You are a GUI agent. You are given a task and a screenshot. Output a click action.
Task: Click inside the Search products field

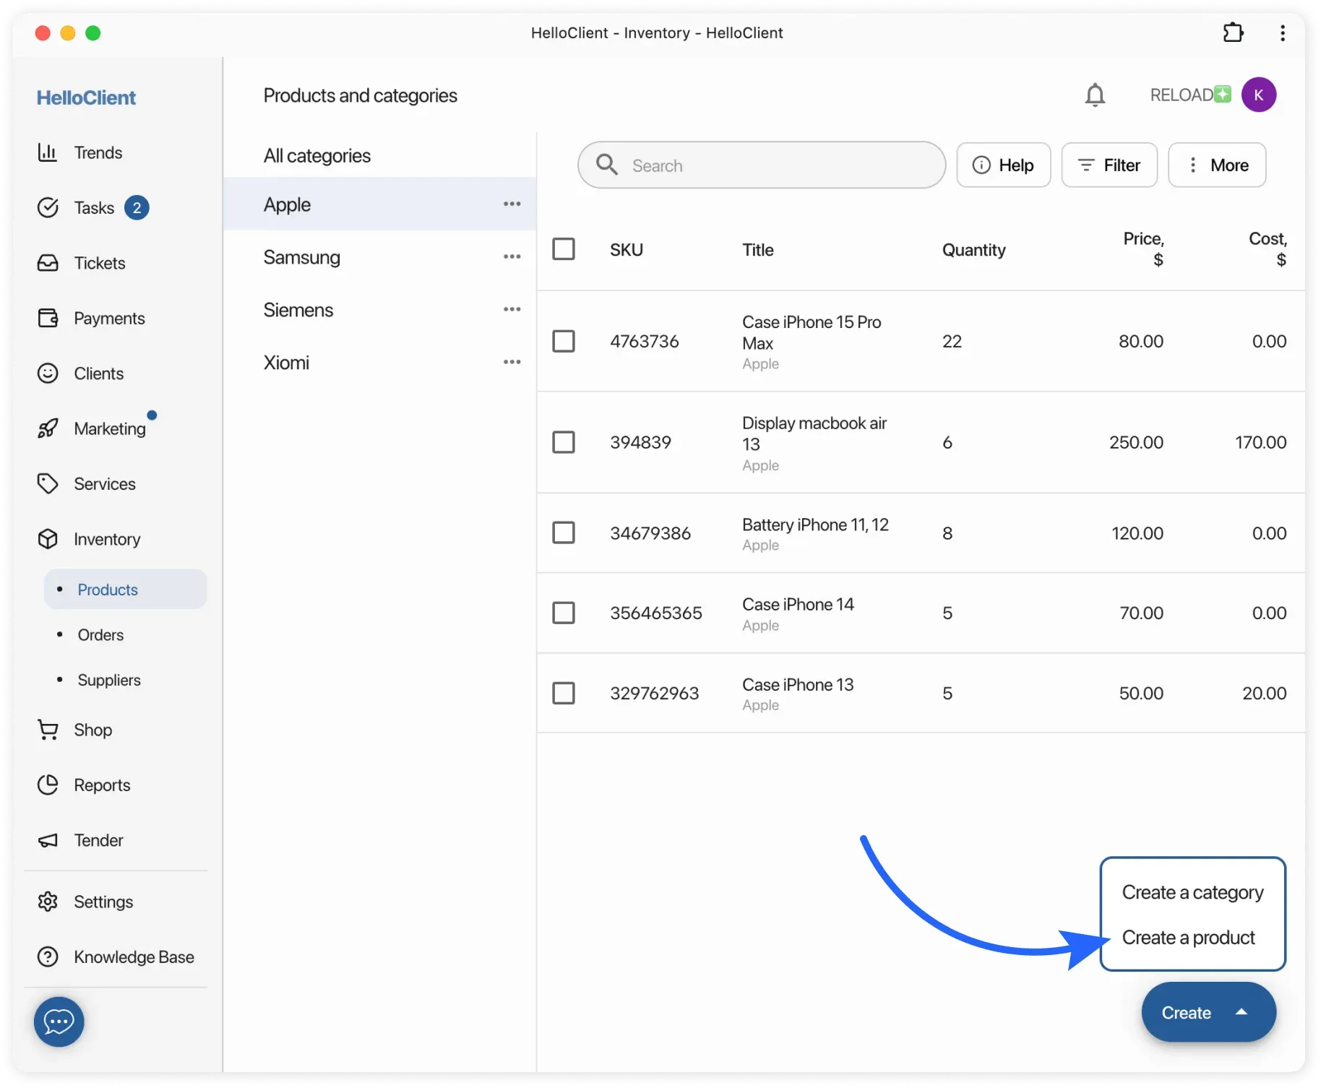(x=759, y=165)
